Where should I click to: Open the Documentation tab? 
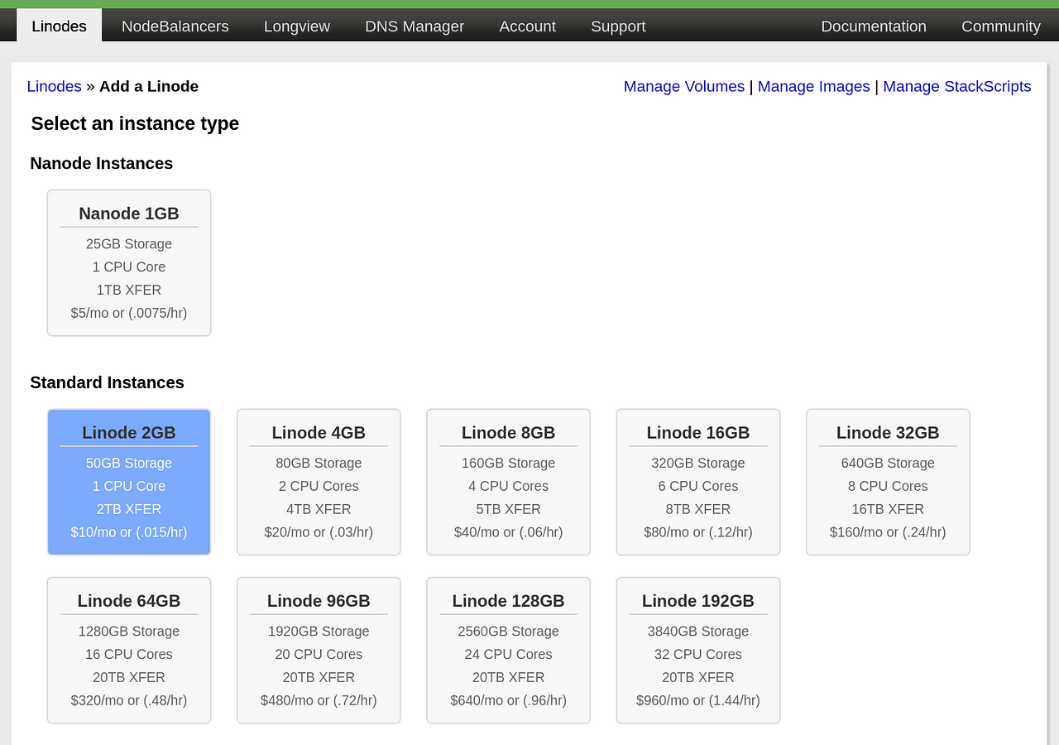(x=874, y=26)
